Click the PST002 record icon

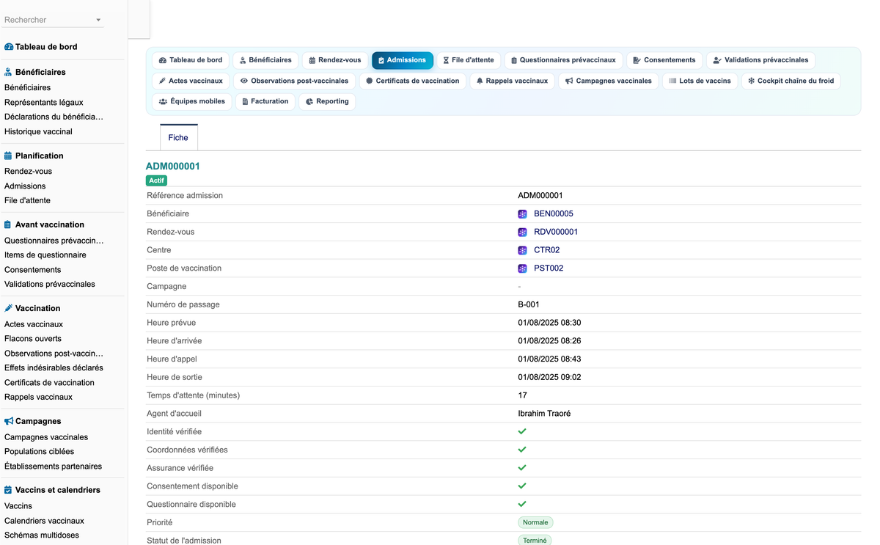click(522, 268)
